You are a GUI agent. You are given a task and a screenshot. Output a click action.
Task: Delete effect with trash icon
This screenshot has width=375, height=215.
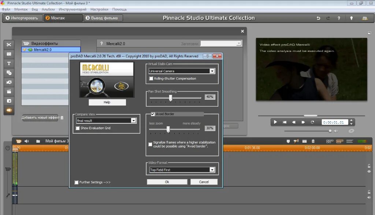click(x=62, y=118)
